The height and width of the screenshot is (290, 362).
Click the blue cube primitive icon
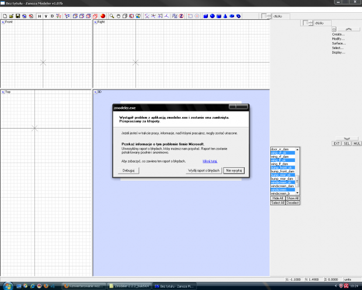206,16
